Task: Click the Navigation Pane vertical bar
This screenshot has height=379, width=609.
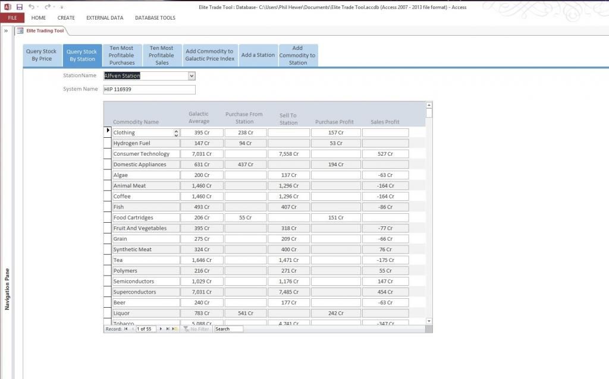Action: point(7,202)
